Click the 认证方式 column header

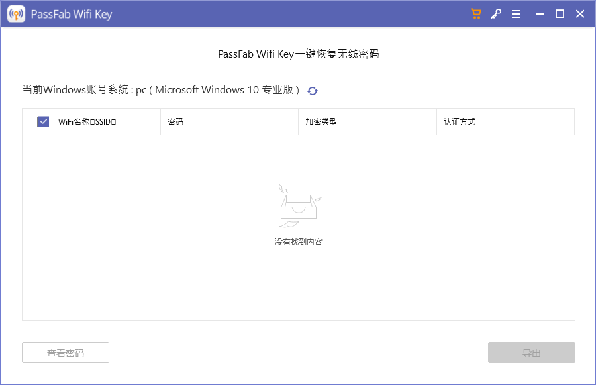tap(505, 122)
